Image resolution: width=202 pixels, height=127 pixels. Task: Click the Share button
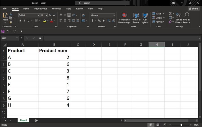(194, 9)
